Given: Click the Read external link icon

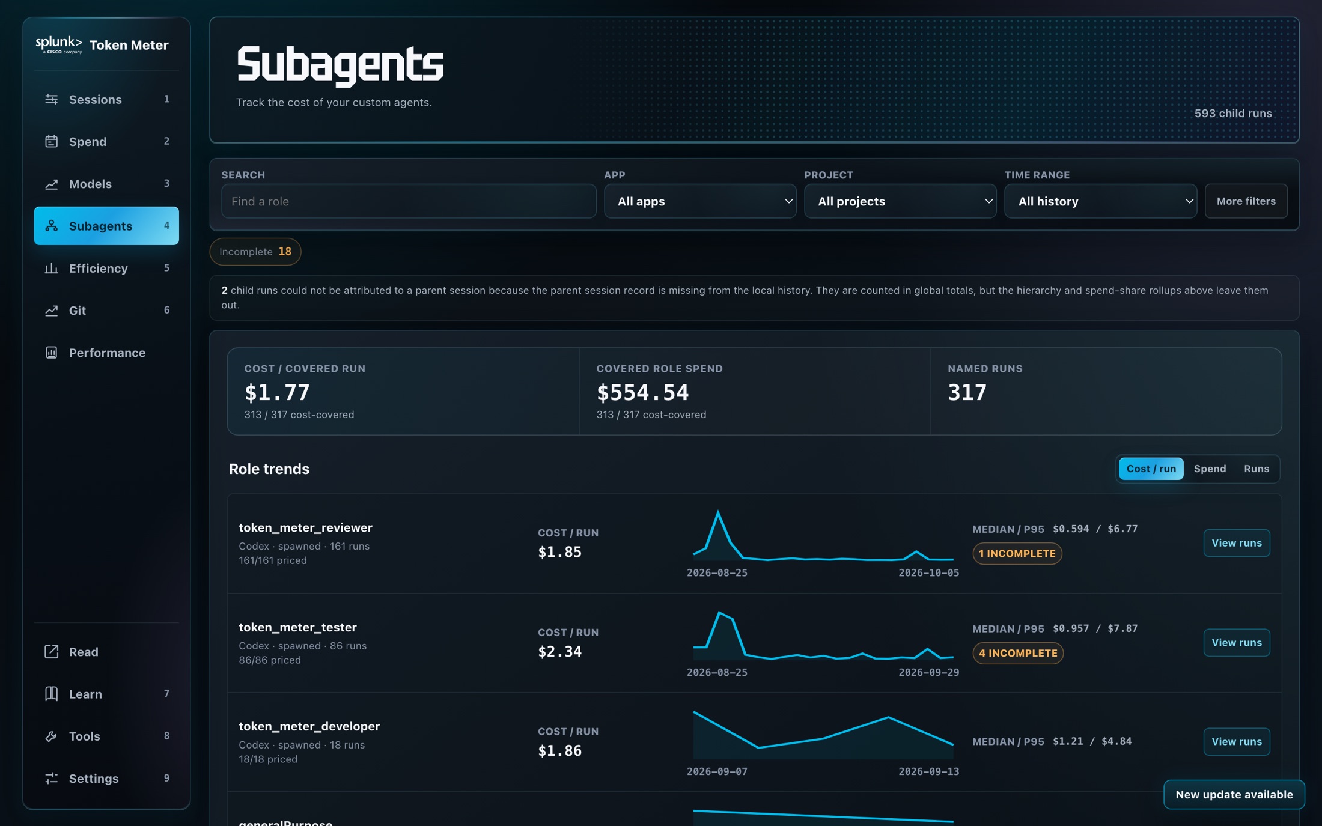Looking at the screenshot, I should (x=52, y=652).
